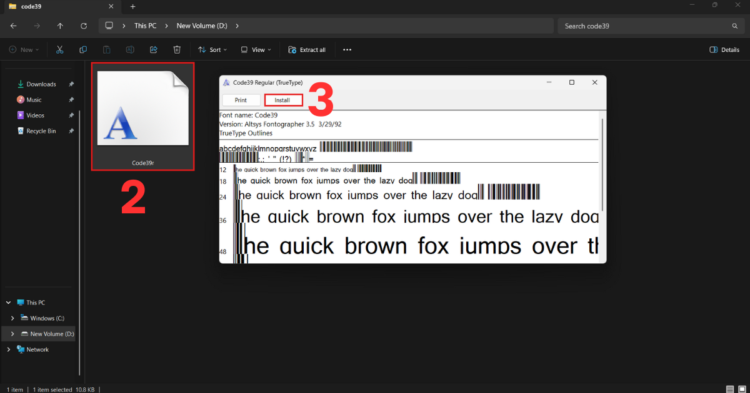
Task: Open the New dropdown menu
Action: (x=24, y=50)
